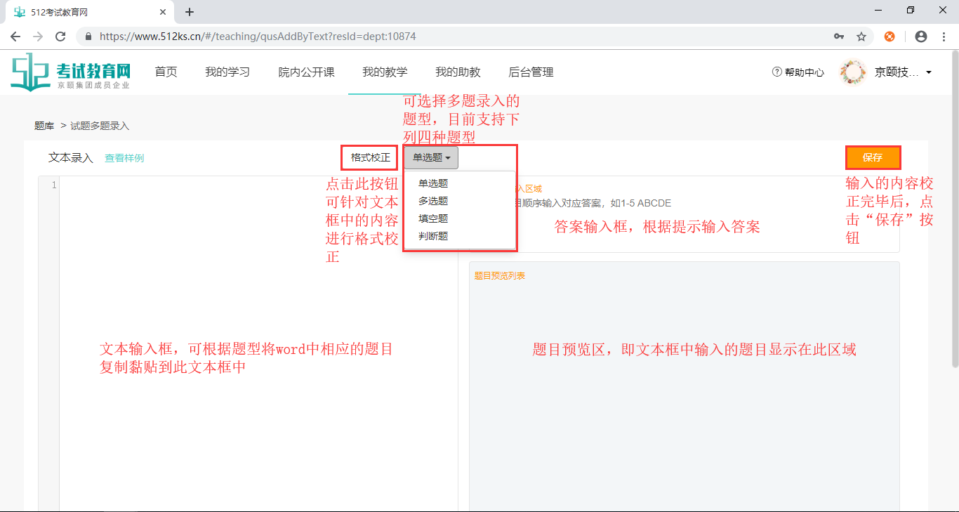Click the browser forward arrow
959x512 pixels.
click(38, 37)
